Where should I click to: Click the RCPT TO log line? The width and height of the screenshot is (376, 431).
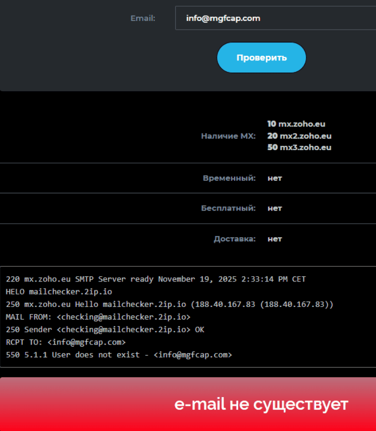coord(66,342)
